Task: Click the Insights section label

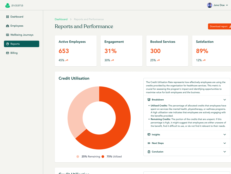Action: tap(156, 134)
